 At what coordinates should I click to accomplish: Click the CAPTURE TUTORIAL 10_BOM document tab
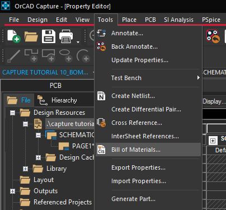click(45, 72)
